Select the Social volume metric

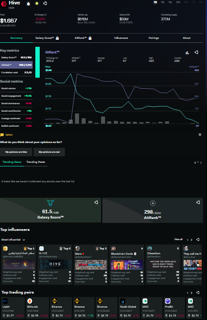pyautogui.click(x=16, y=88)
